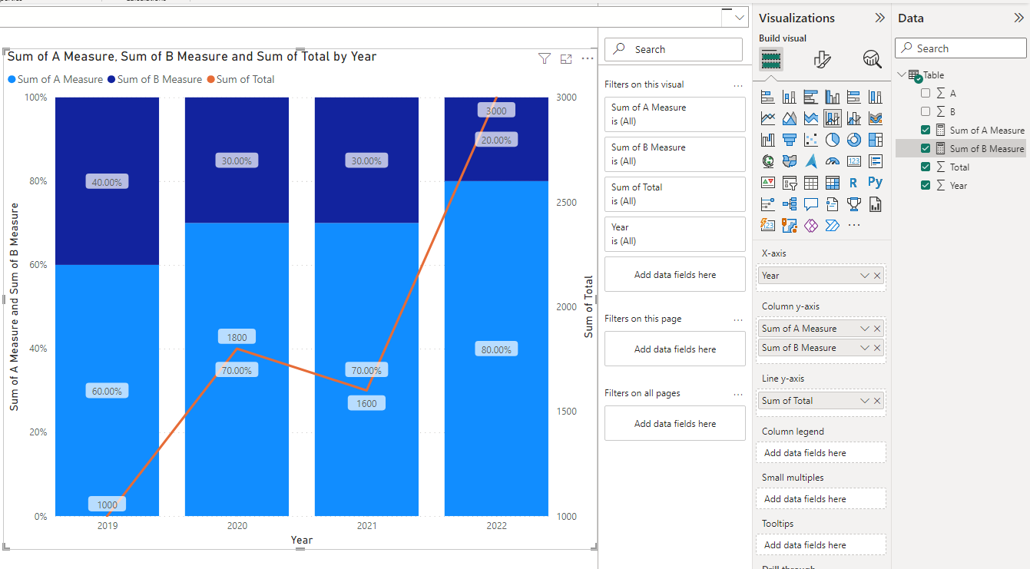Choose the Gauge visual
Image resolution: width=1030 pixels, height=569 pixels.
(833, 161)
